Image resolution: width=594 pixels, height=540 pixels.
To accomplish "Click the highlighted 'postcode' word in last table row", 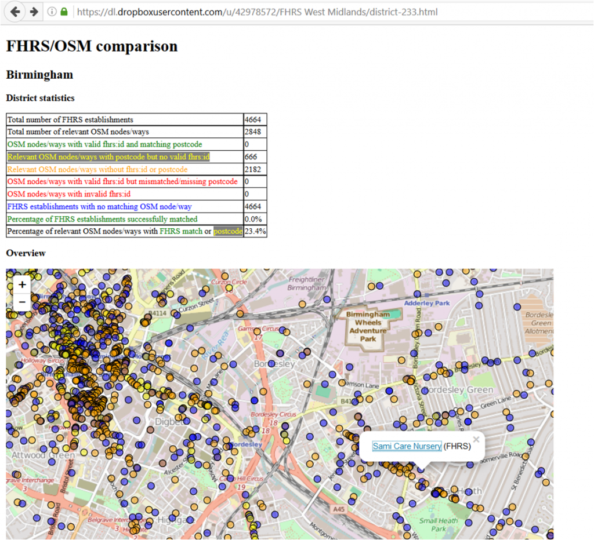I will point(228,231).
